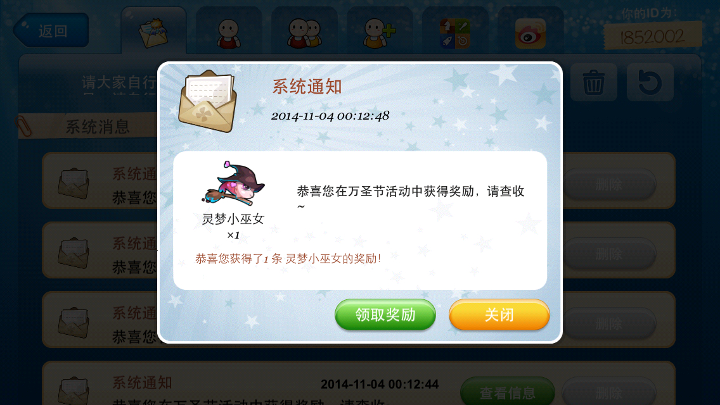Close the notification with the 关闭 button
The width and height of the screenshot is (720, 405).
click(499, 315)
